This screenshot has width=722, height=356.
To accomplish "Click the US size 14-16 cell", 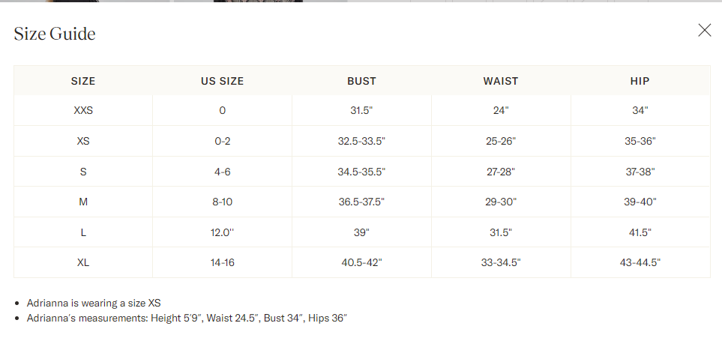I will pos(222,262).
